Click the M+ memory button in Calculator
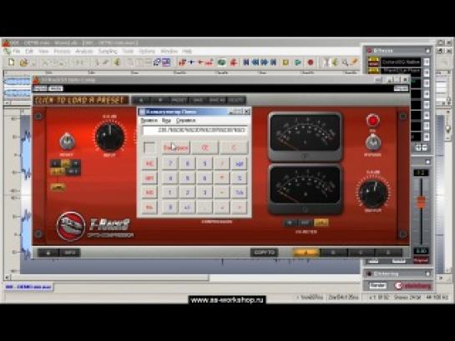455x341 pixels. coord(149,207)
